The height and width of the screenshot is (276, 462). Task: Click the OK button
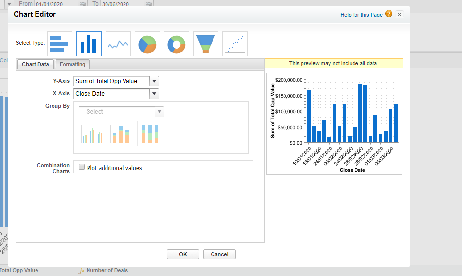[x=183, y=254]
